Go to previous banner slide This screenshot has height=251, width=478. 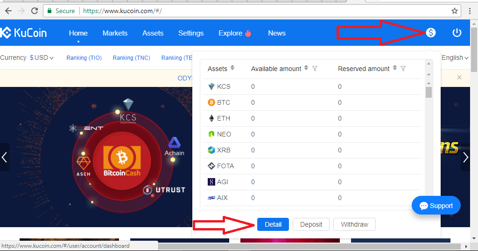(x=4, y=157)
